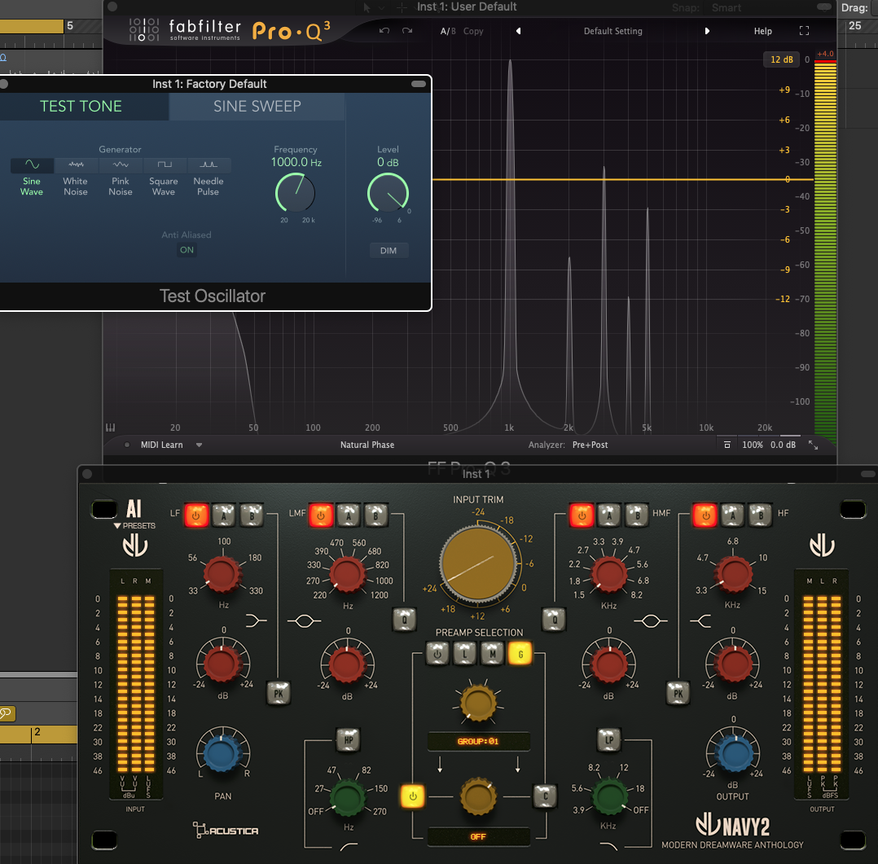The width and height of the screenshot is (878, 864).
Task: Toggle the LMF band power button
Action: point(322,515)
